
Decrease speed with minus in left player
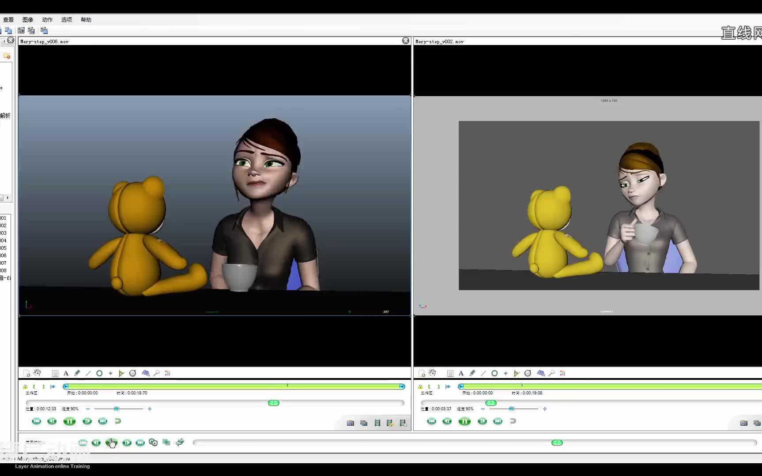pyautogui.click(x=88, y=409)
